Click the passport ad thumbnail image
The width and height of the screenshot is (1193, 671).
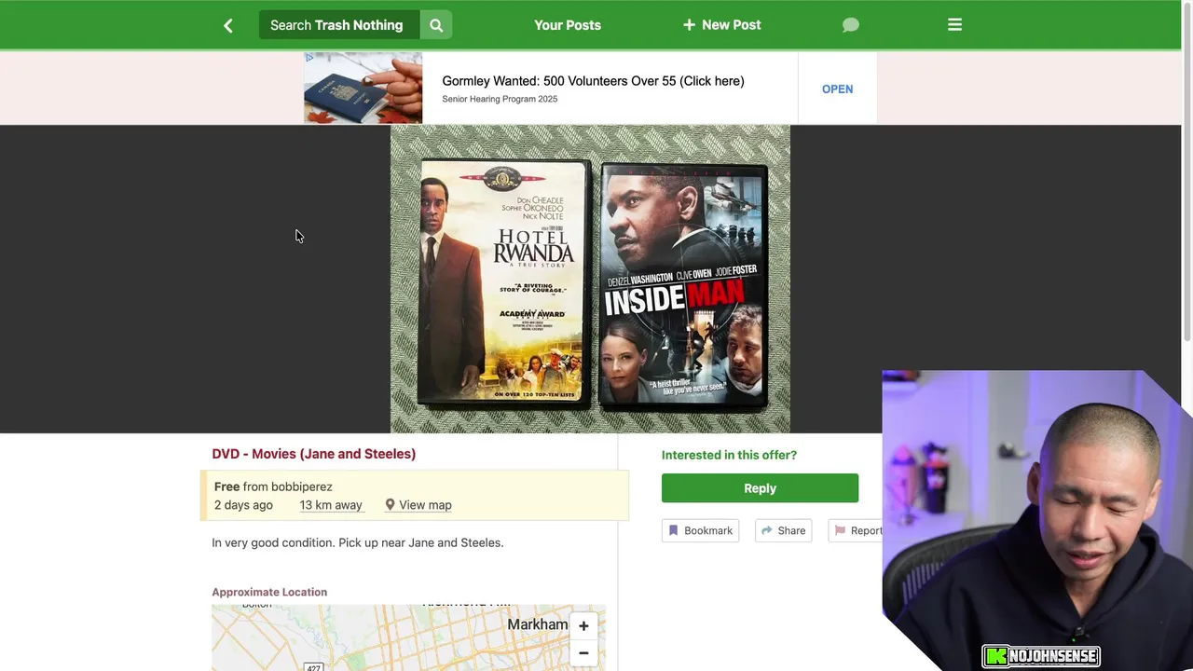(x=363, y=88)
